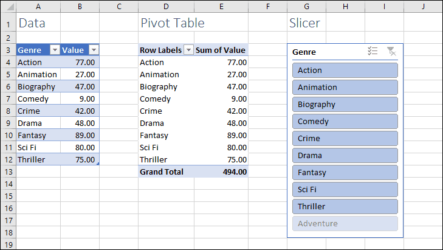Click the Pivot Table title cell
This screenshot has height=250, width=443.
173,23
